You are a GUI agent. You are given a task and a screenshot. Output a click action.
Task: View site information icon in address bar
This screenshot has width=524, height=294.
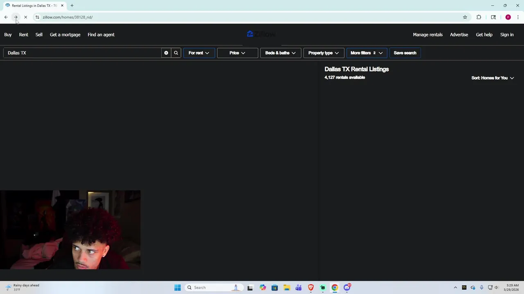(x=37, y=17)
